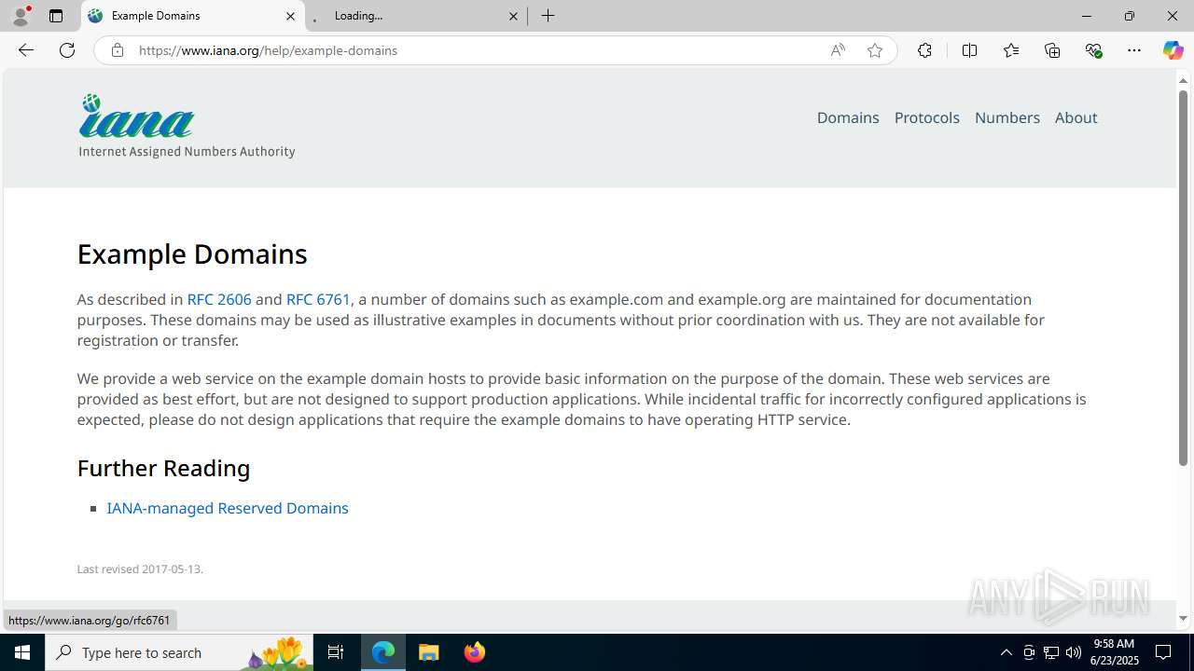This screenshot has height=671, width=1194.
Task: Open the Numbers navigation item
Action: point(1007,117)
